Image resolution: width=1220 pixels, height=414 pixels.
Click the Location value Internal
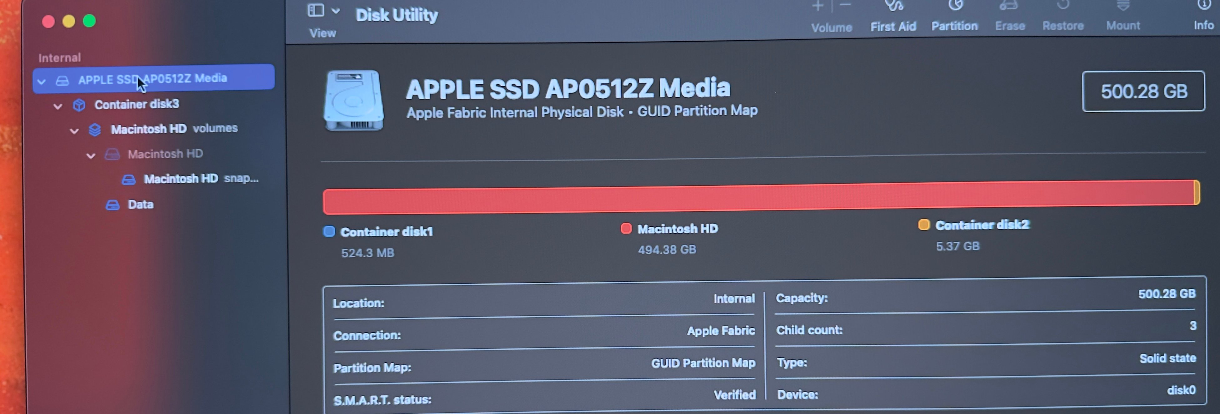point(734,298)
